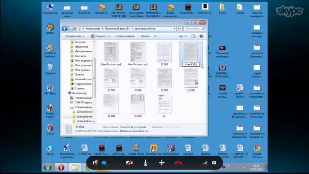Open the Hamster Free desktop shortcut

pos(154,149)
